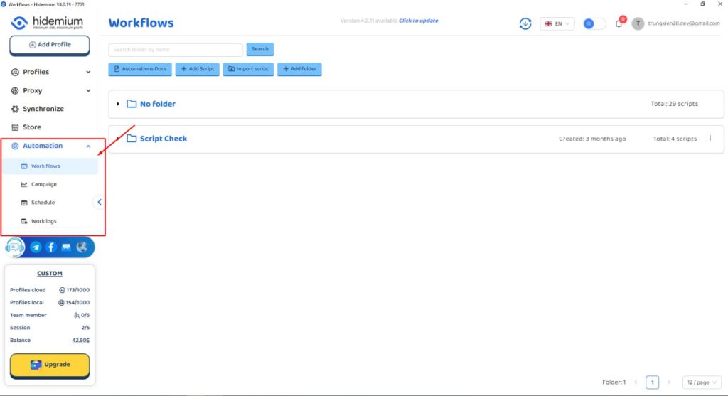
Task: Click the Search button
Action: coord(260,49)
